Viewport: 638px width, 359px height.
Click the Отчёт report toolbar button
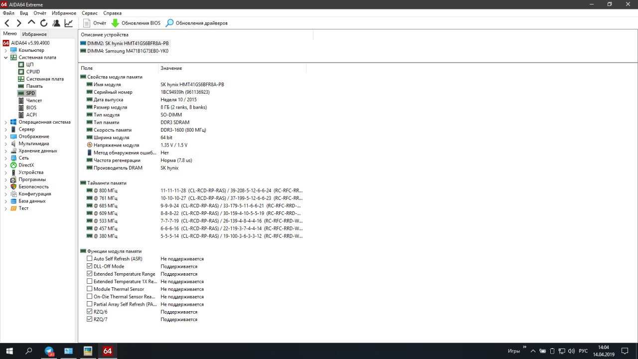click(95, 23)
